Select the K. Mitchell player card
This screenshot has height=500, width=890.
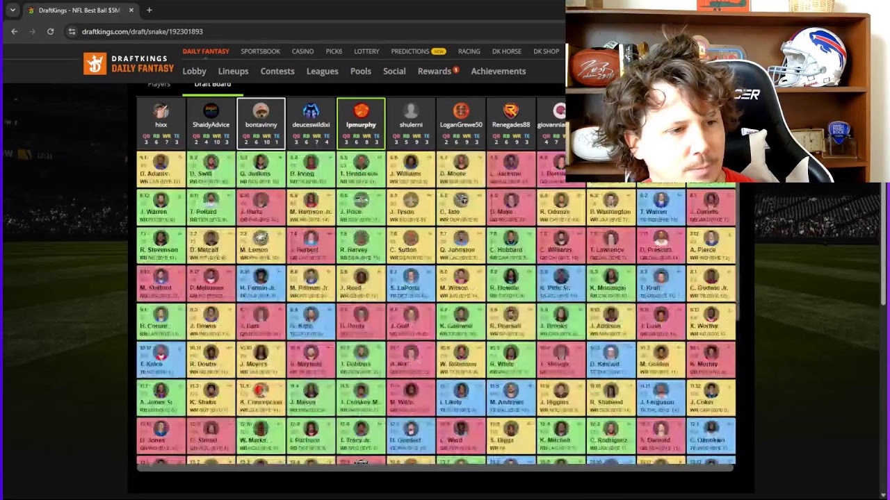(x=561, y=437)
